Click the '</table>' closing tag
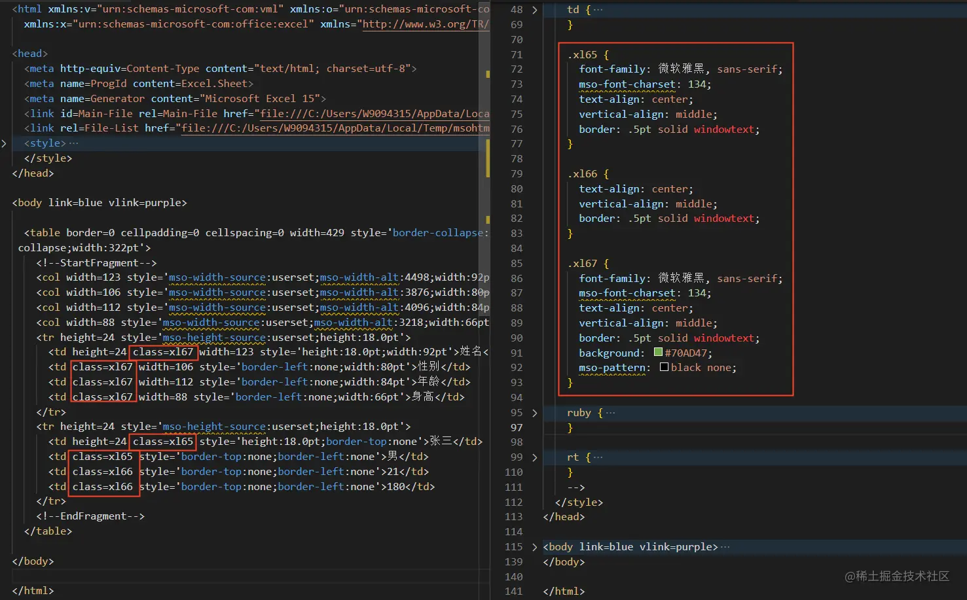The height and width of the screenshot is (600, 967). pos(48,531)
